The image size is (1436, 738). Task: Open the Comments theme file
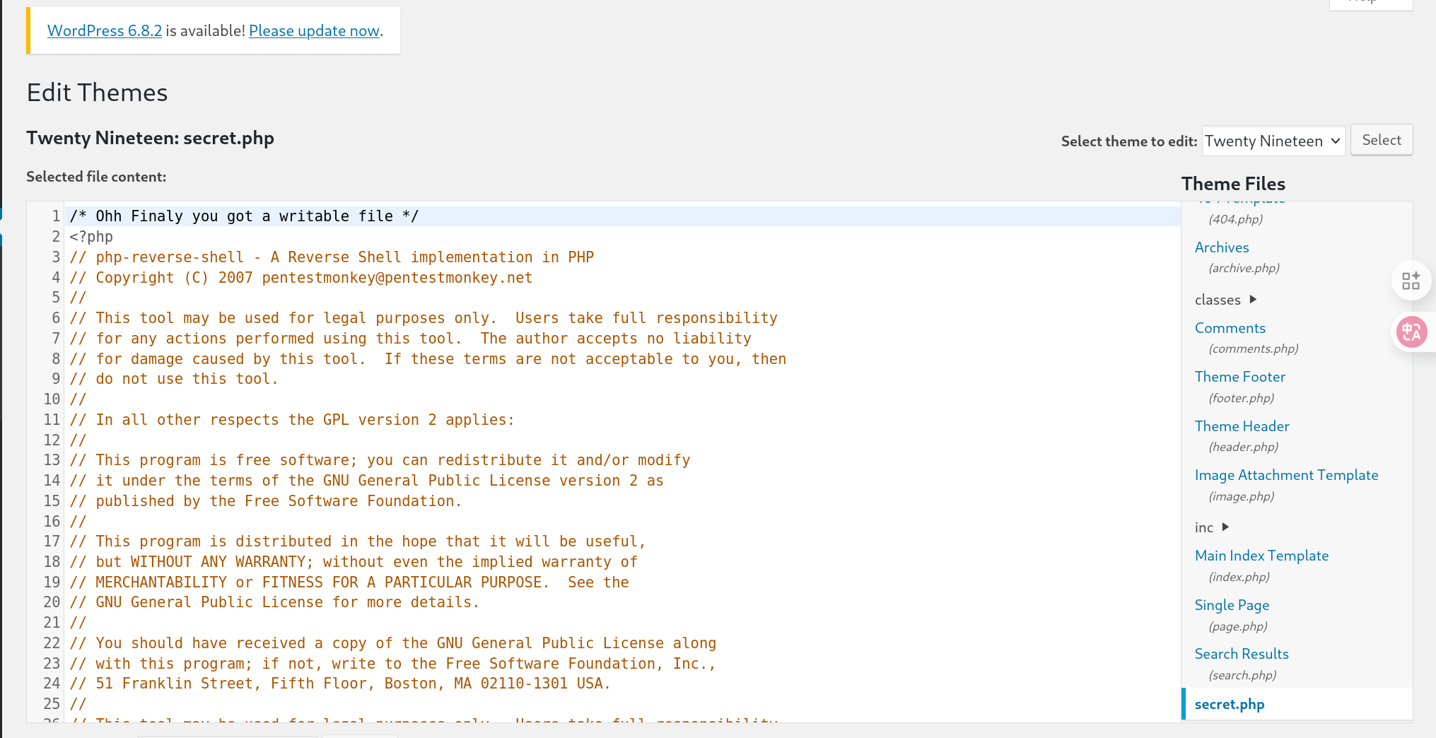tap(1230, 328)
